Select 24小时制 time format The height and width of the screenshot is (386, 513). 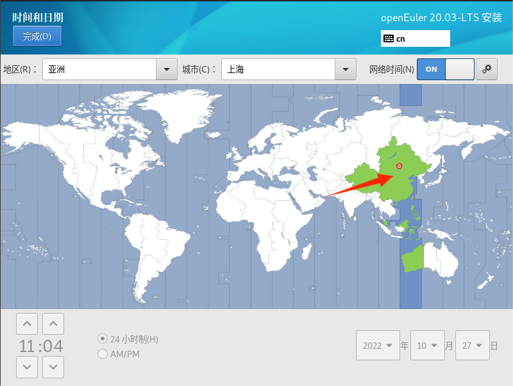point(103,339)
